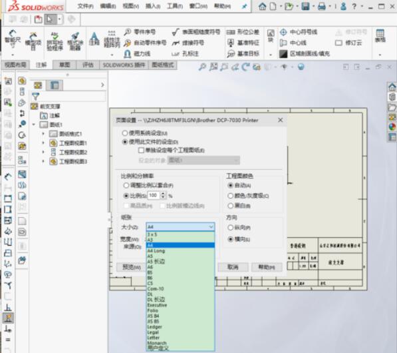397x353 pixels.
Task: Switch to the Sketch (草图) tab
Action: [x=65, y=65]
